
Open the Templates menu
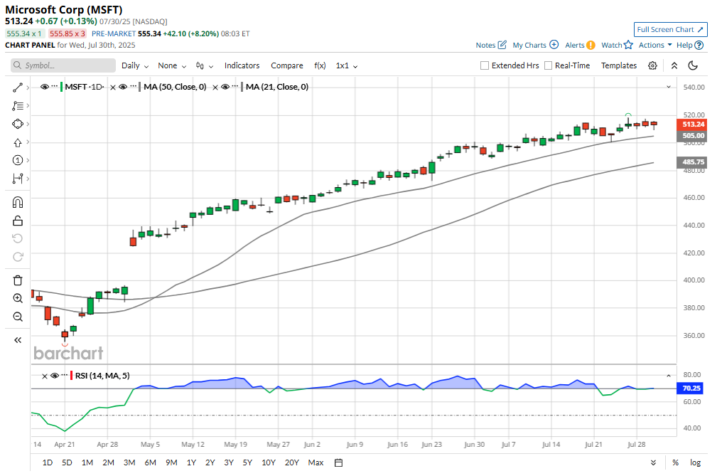click(619, 65)
